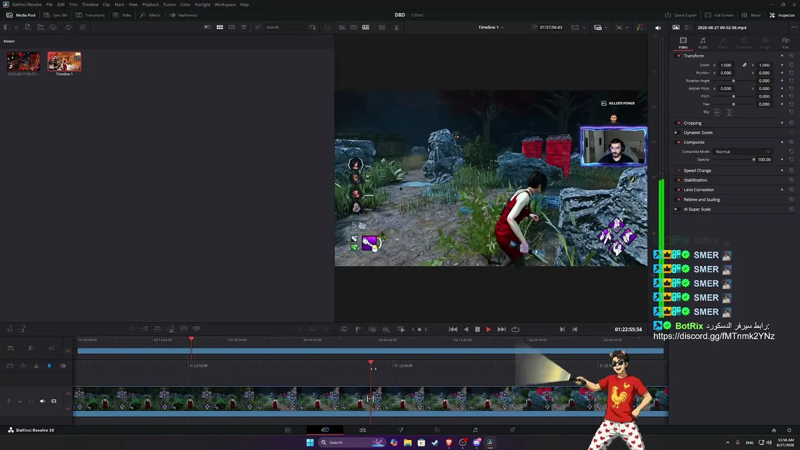Screen dimensions: 800x450
Task: Open the Fairlight menu
Action: tap(202, 4)
